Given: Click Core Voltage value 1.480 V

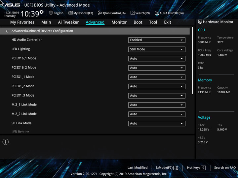Looking at the screenshot, I should (x=222, y=55).
